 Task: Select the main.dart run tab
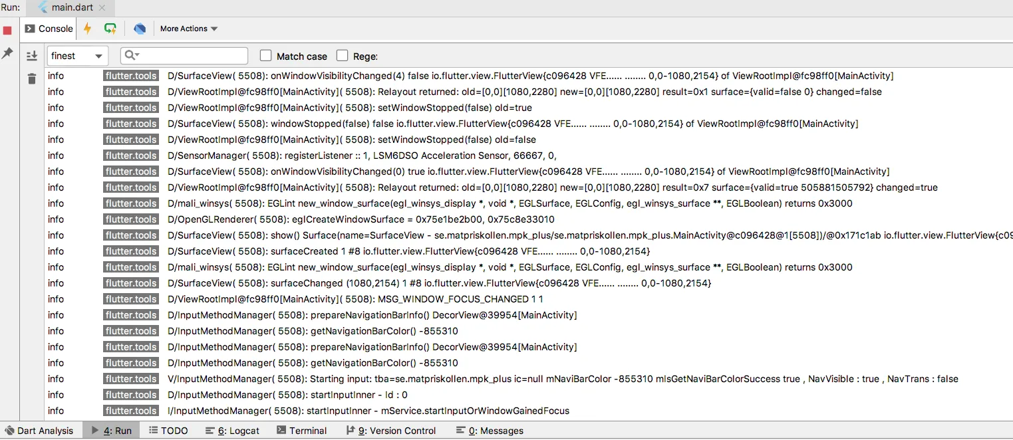[71, 8]
